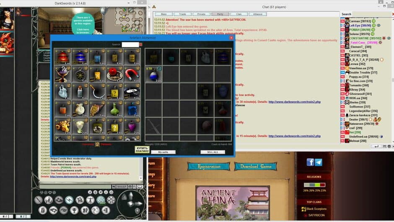Click the game chat message input field
Screen dimensions: 394x222
[x=75, y=186]
